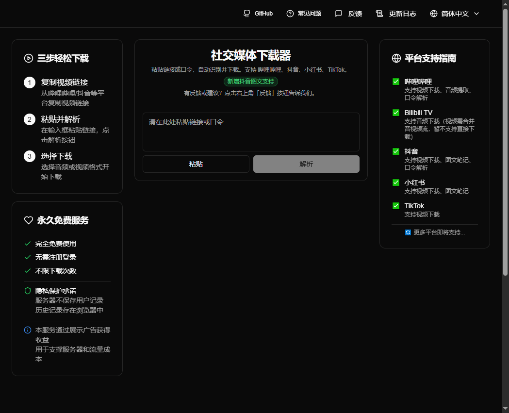Click the info icon next to the ad notice
Screen dimensions: 509x413
[x=28, y=330]
